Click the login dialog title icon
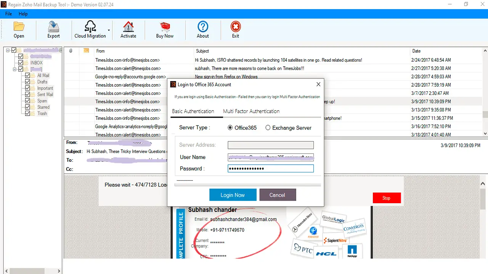Viewport: 488px width, 274px height. point(173,84)
